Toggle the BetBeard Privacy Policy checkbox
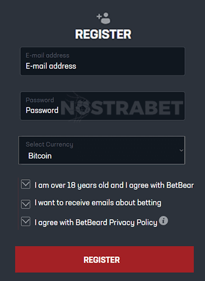This screenshot has height=281, width=205. (26, 221)
